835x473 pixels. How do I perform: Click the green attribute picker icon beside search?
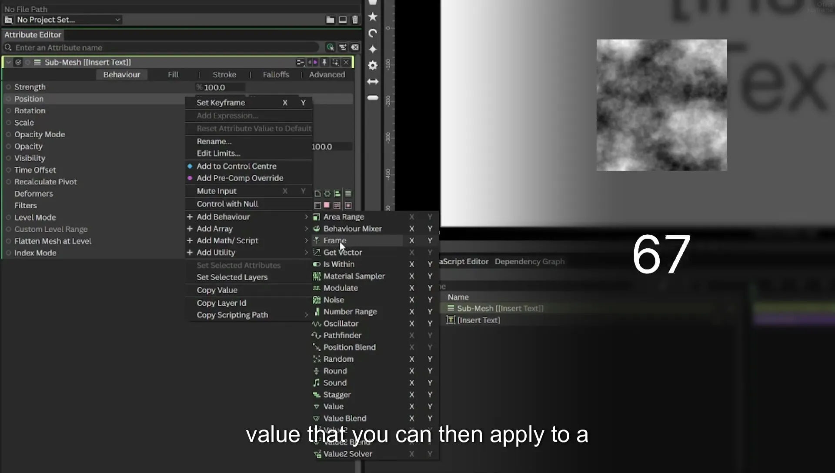coord(330,47)
